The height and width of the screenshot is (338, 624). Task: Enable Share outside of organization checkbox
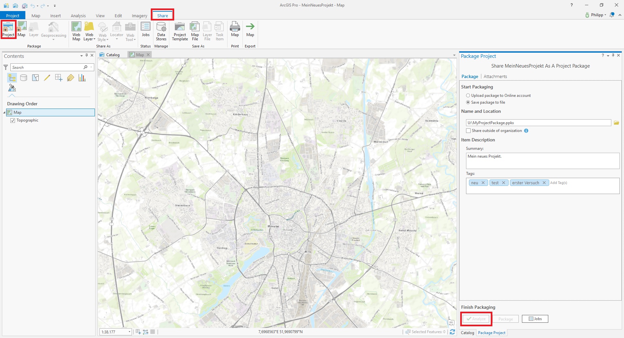click(468, 131)
